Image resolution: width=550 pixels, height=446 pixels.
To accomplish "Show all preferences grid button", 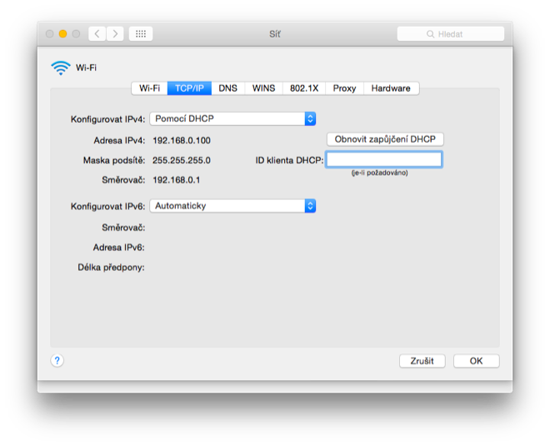I will click(141, 34).
